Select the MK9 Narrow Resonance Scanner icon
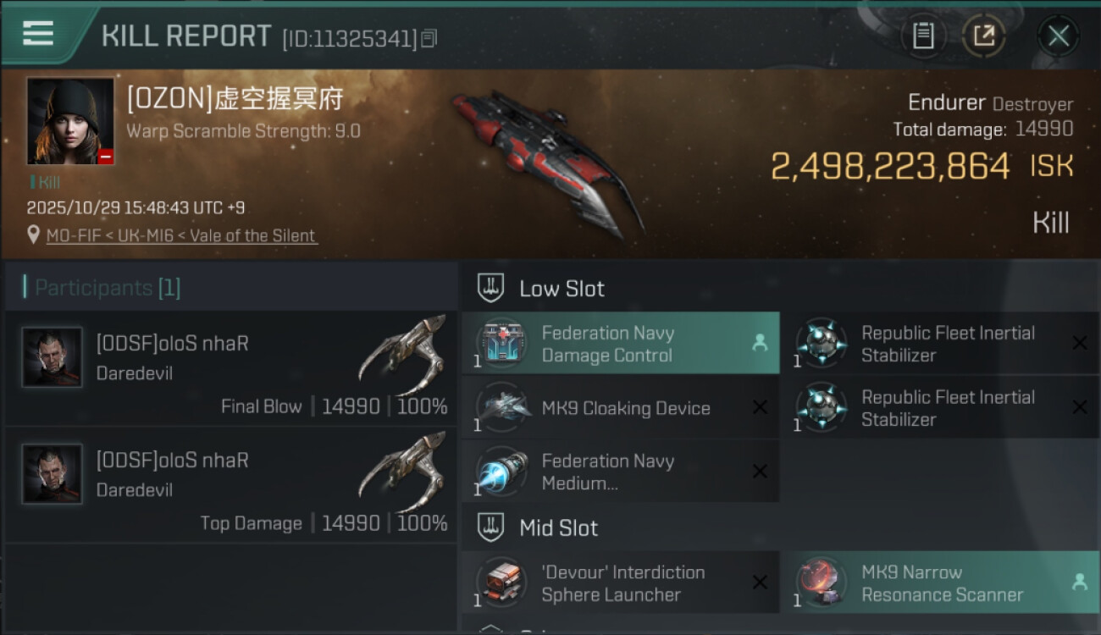 click(822, 583)
